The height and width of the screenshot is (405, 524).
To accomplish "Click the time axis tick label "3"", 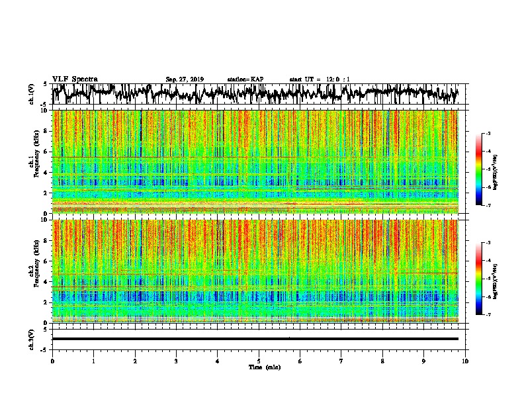I will click(176, 361).
